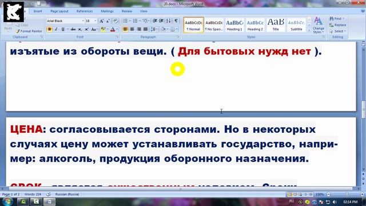Screen dimensions: 366x206
Task: Apply the Heading 1 style
Action: (x=234, y=25)
